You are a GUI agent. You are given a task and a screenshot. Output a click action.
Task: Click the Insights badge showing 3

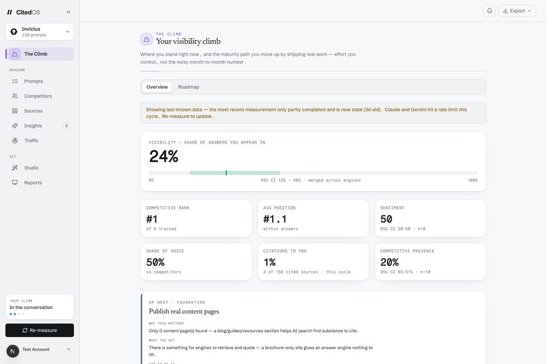pos(66,126)
